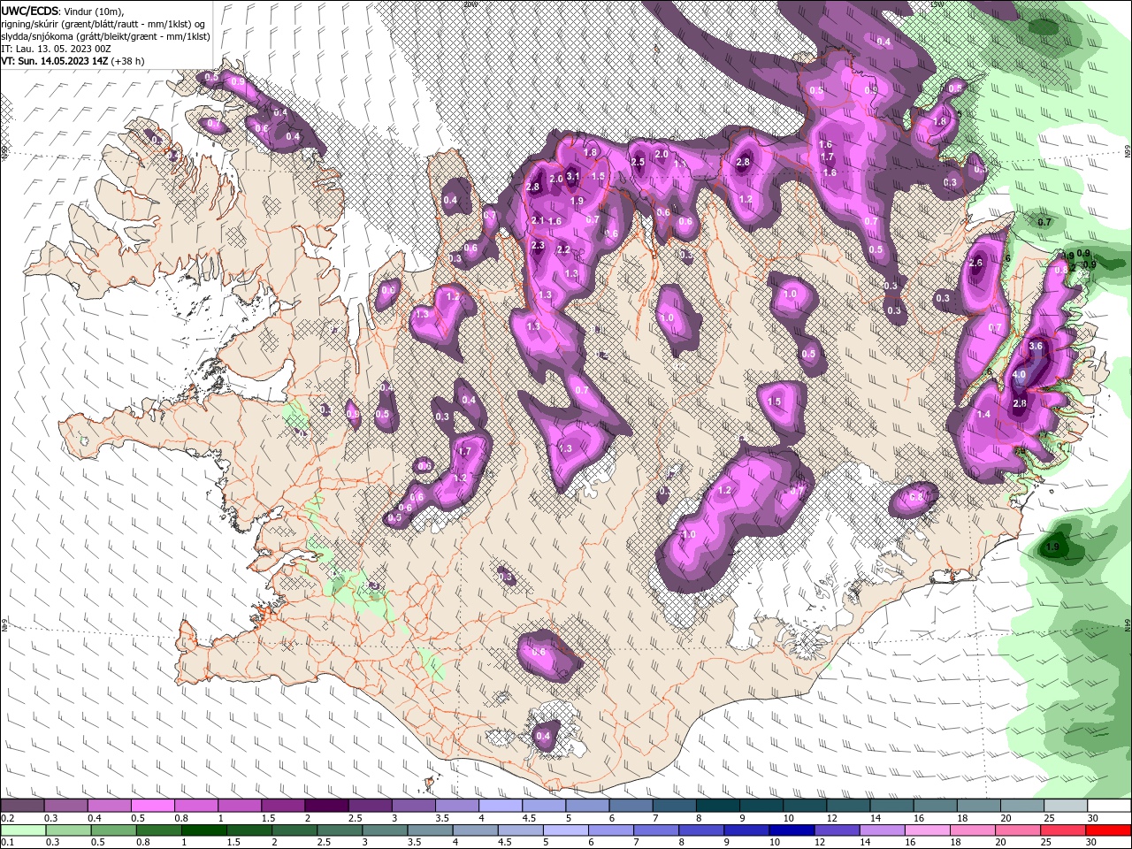The image size is (1132, 849).
Task: Click the 2.2 snowfall value on the map
Action: (563, 249)
